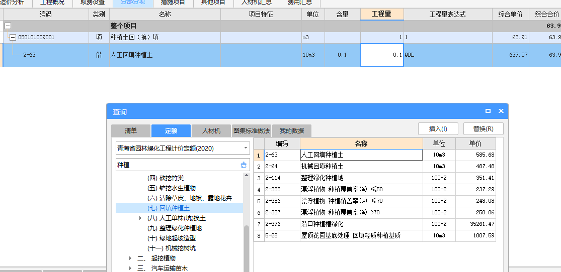
Task: Click price cell 35261.47
Action: pos(475,224)
